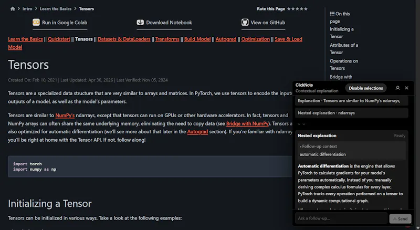Click Disable selections in ClickNote

coord(365,88)
